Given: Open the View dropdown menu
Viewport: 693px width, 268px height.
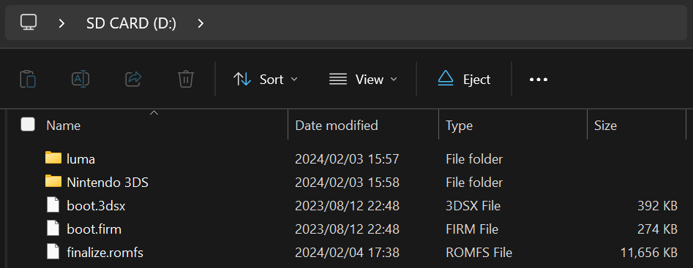Looking at the screenshot, I should pyautogui.click(x=363, y=80).
